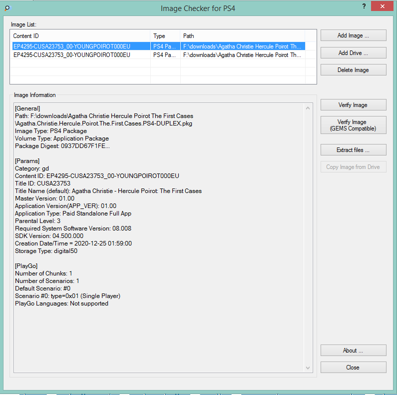Verify the selected image

pyautogui.click(x=353, y=104)
